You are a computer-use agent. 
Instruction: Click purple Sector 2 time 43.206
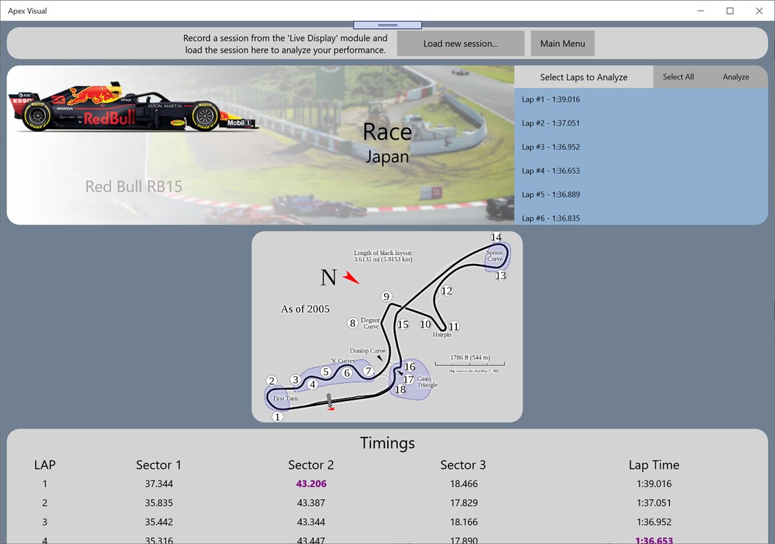point(311,484)
